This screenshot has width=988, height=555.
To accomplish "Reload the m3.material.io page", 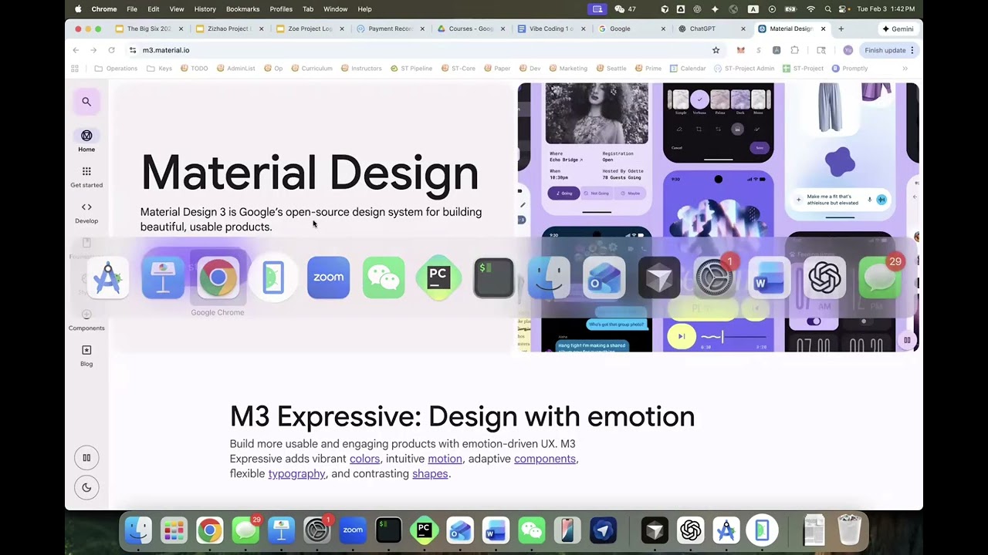I will (x=111, y=50).
